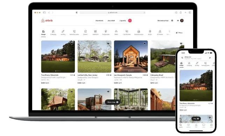Tap the Trips icon in phone bottom bar
The image size is (225, 136).
196,125
